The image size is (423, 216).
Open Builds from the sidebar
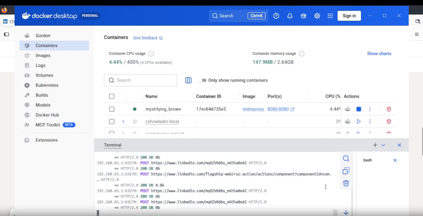(54, 95)
